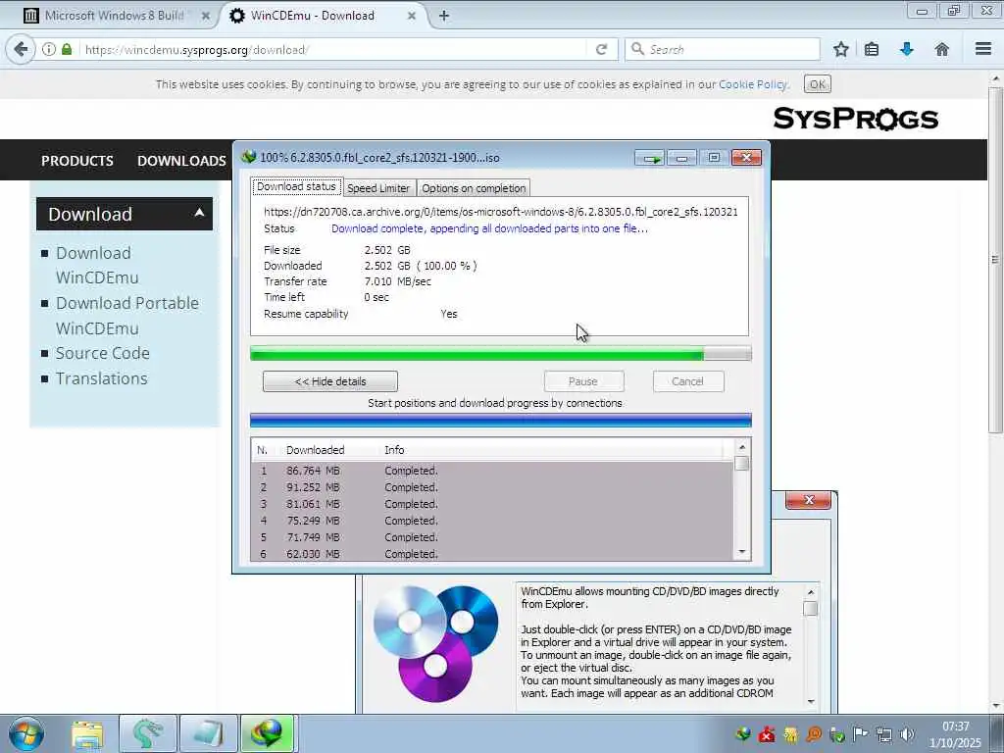Dismiss cookie notice with OK button
Image resolution: width=1004 pixels, height=753 pixels.
tap(817, 84)
